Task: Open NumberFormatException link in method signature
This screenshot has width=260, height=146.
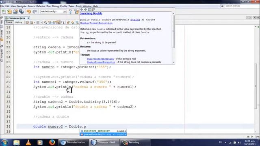Action: tap(96, 23)
